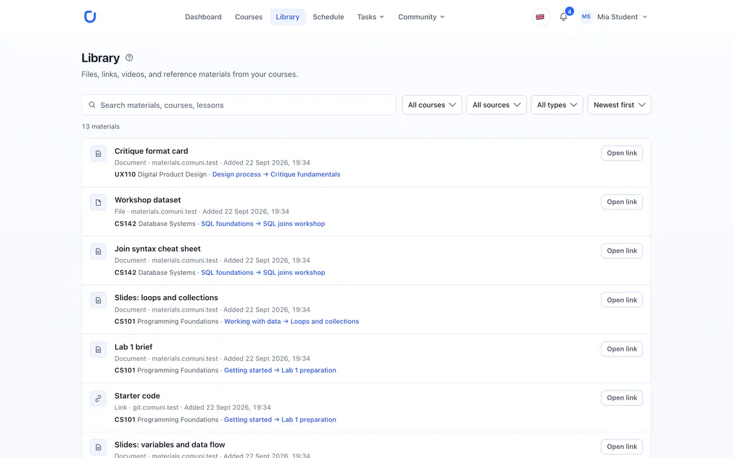Follow Working with data → Loops and collections link
Image resolution: width=733 pixels, height=458 pixels.
[x=292, y=321]
